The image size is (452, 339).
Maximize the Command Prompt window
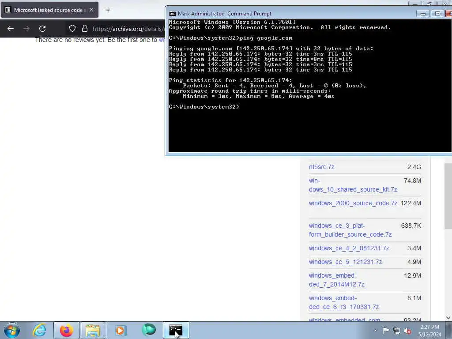437,14
